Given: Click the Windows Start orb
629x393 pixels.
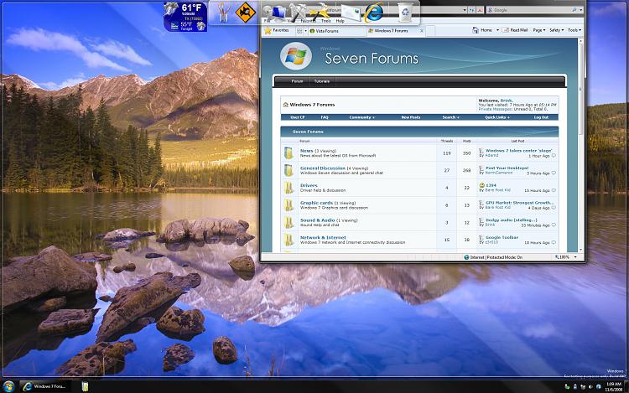Looking at the screenshot, I should (8, 386).
